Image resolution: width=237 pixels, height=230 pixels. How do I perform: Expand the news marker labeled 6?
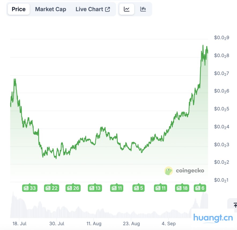coord(199,188)
